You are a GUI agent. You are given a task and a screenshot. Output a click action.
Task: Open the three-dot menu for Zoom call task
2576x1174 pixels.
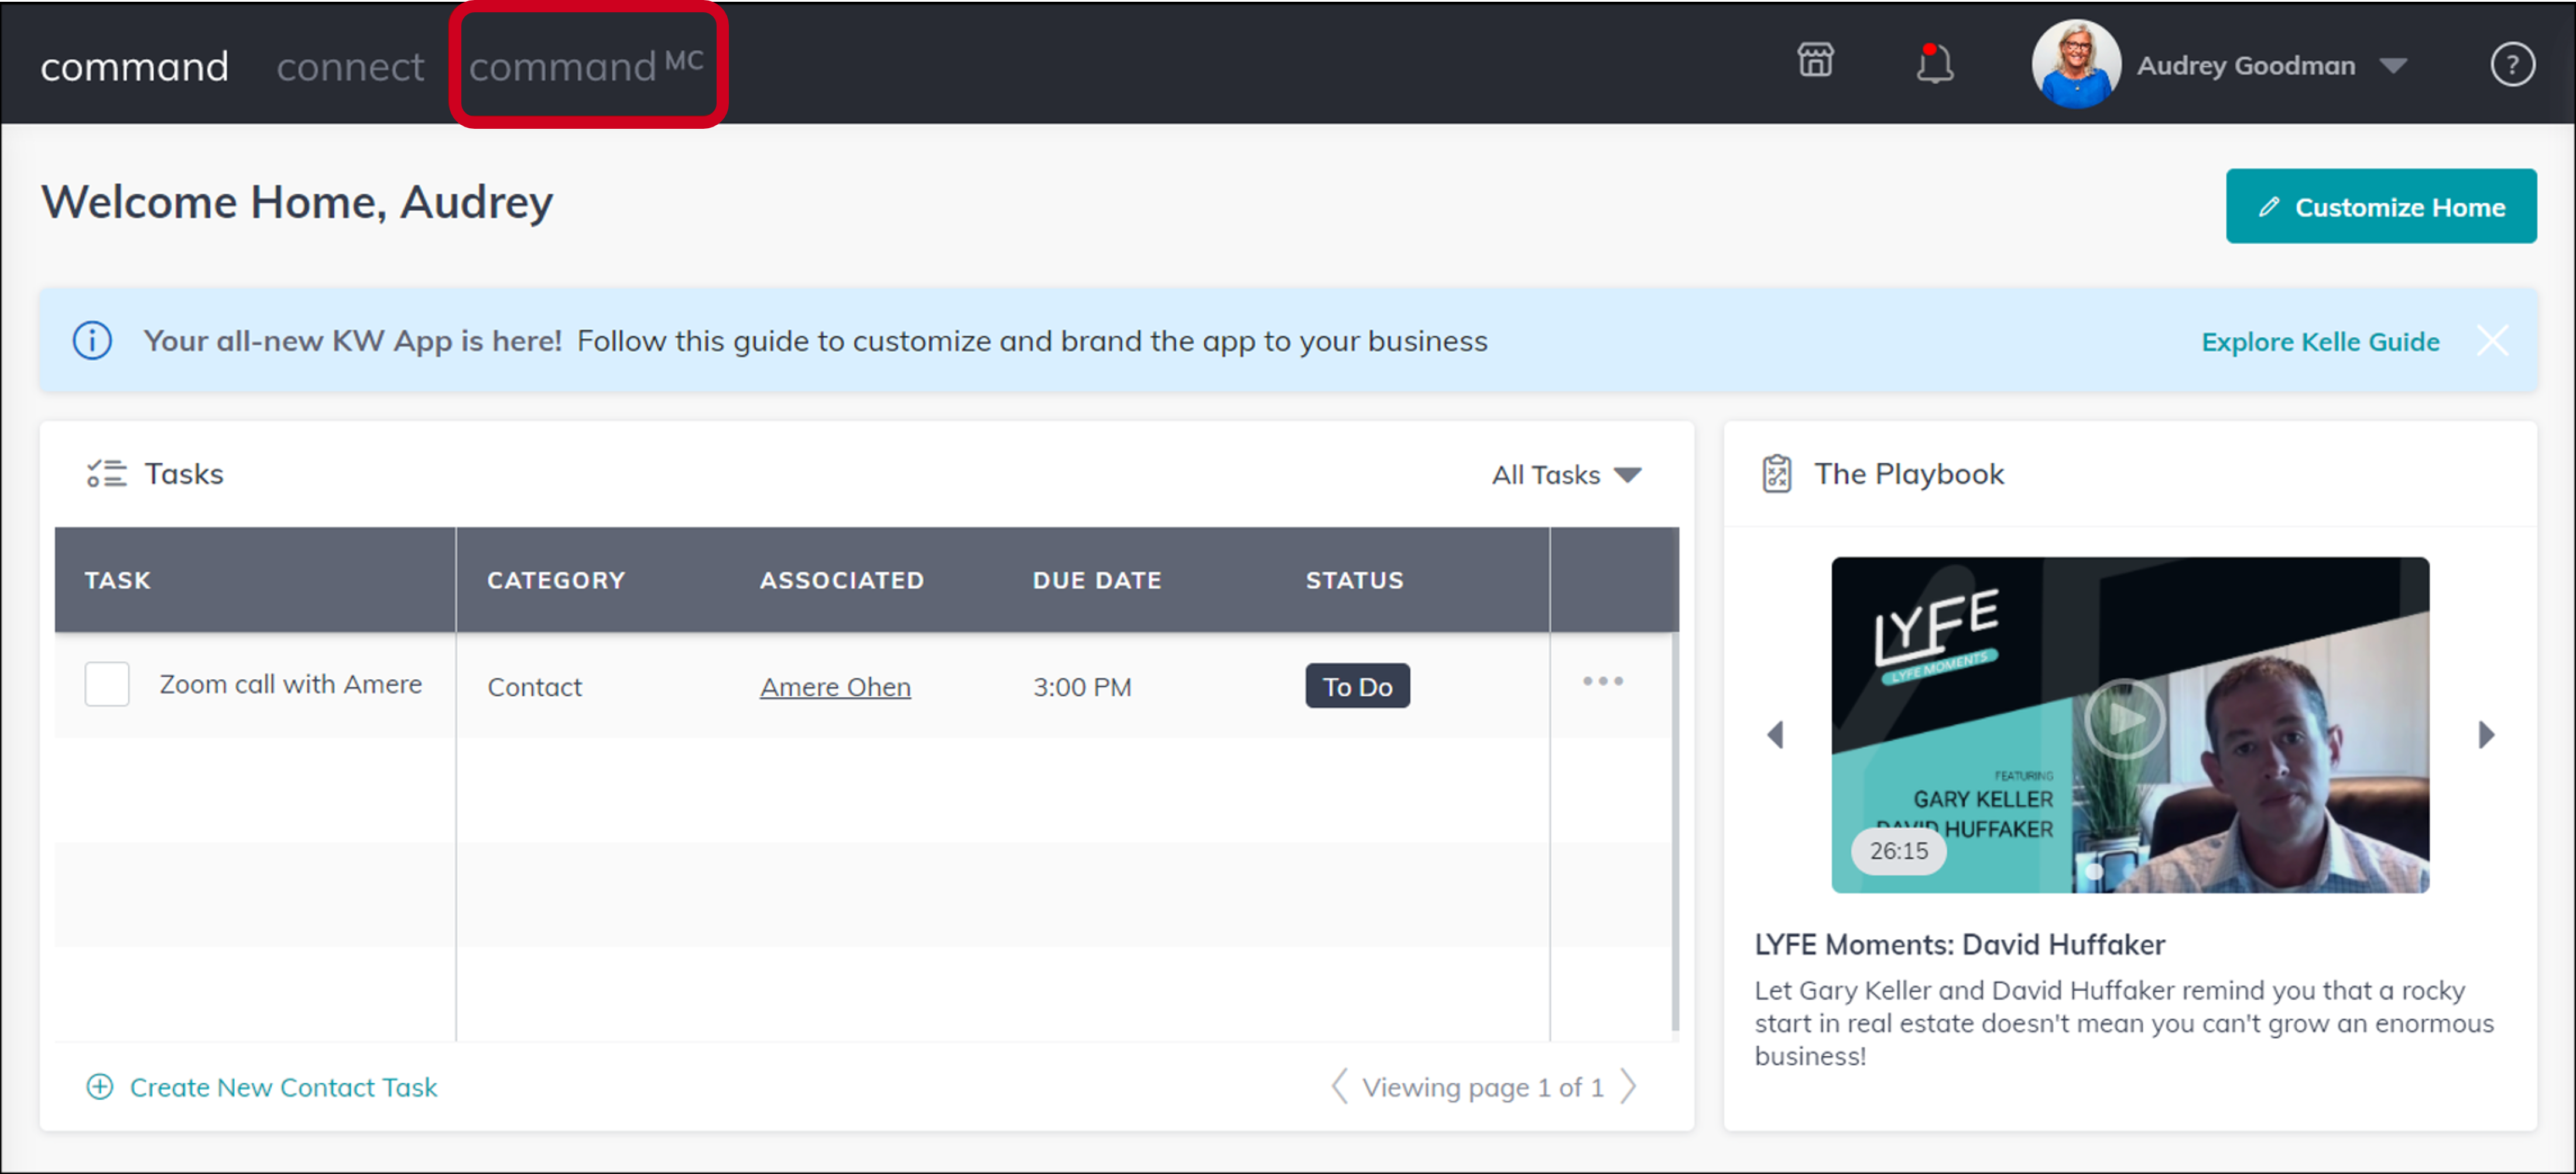[x=1602, y=681]
